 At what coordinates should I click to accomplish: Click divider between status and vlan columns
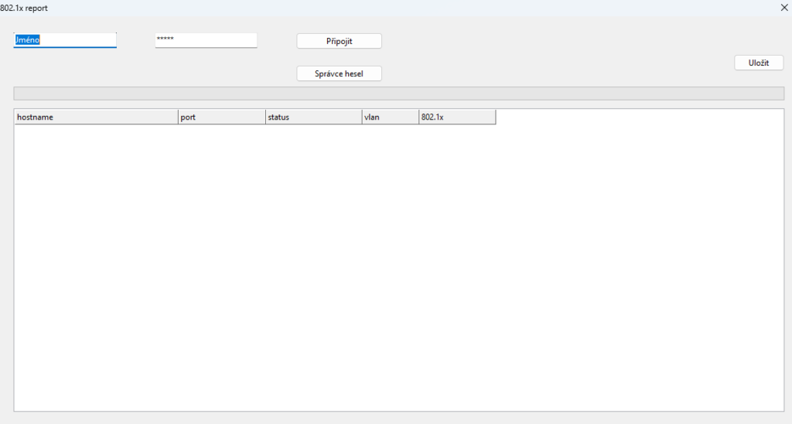click(x=362, y=117)
